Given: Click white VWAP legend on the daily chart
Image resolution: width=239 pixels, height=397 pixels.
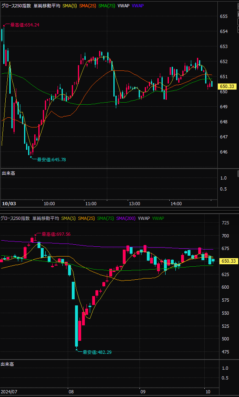Looking at the screenshot, I should tap(144, 218).
